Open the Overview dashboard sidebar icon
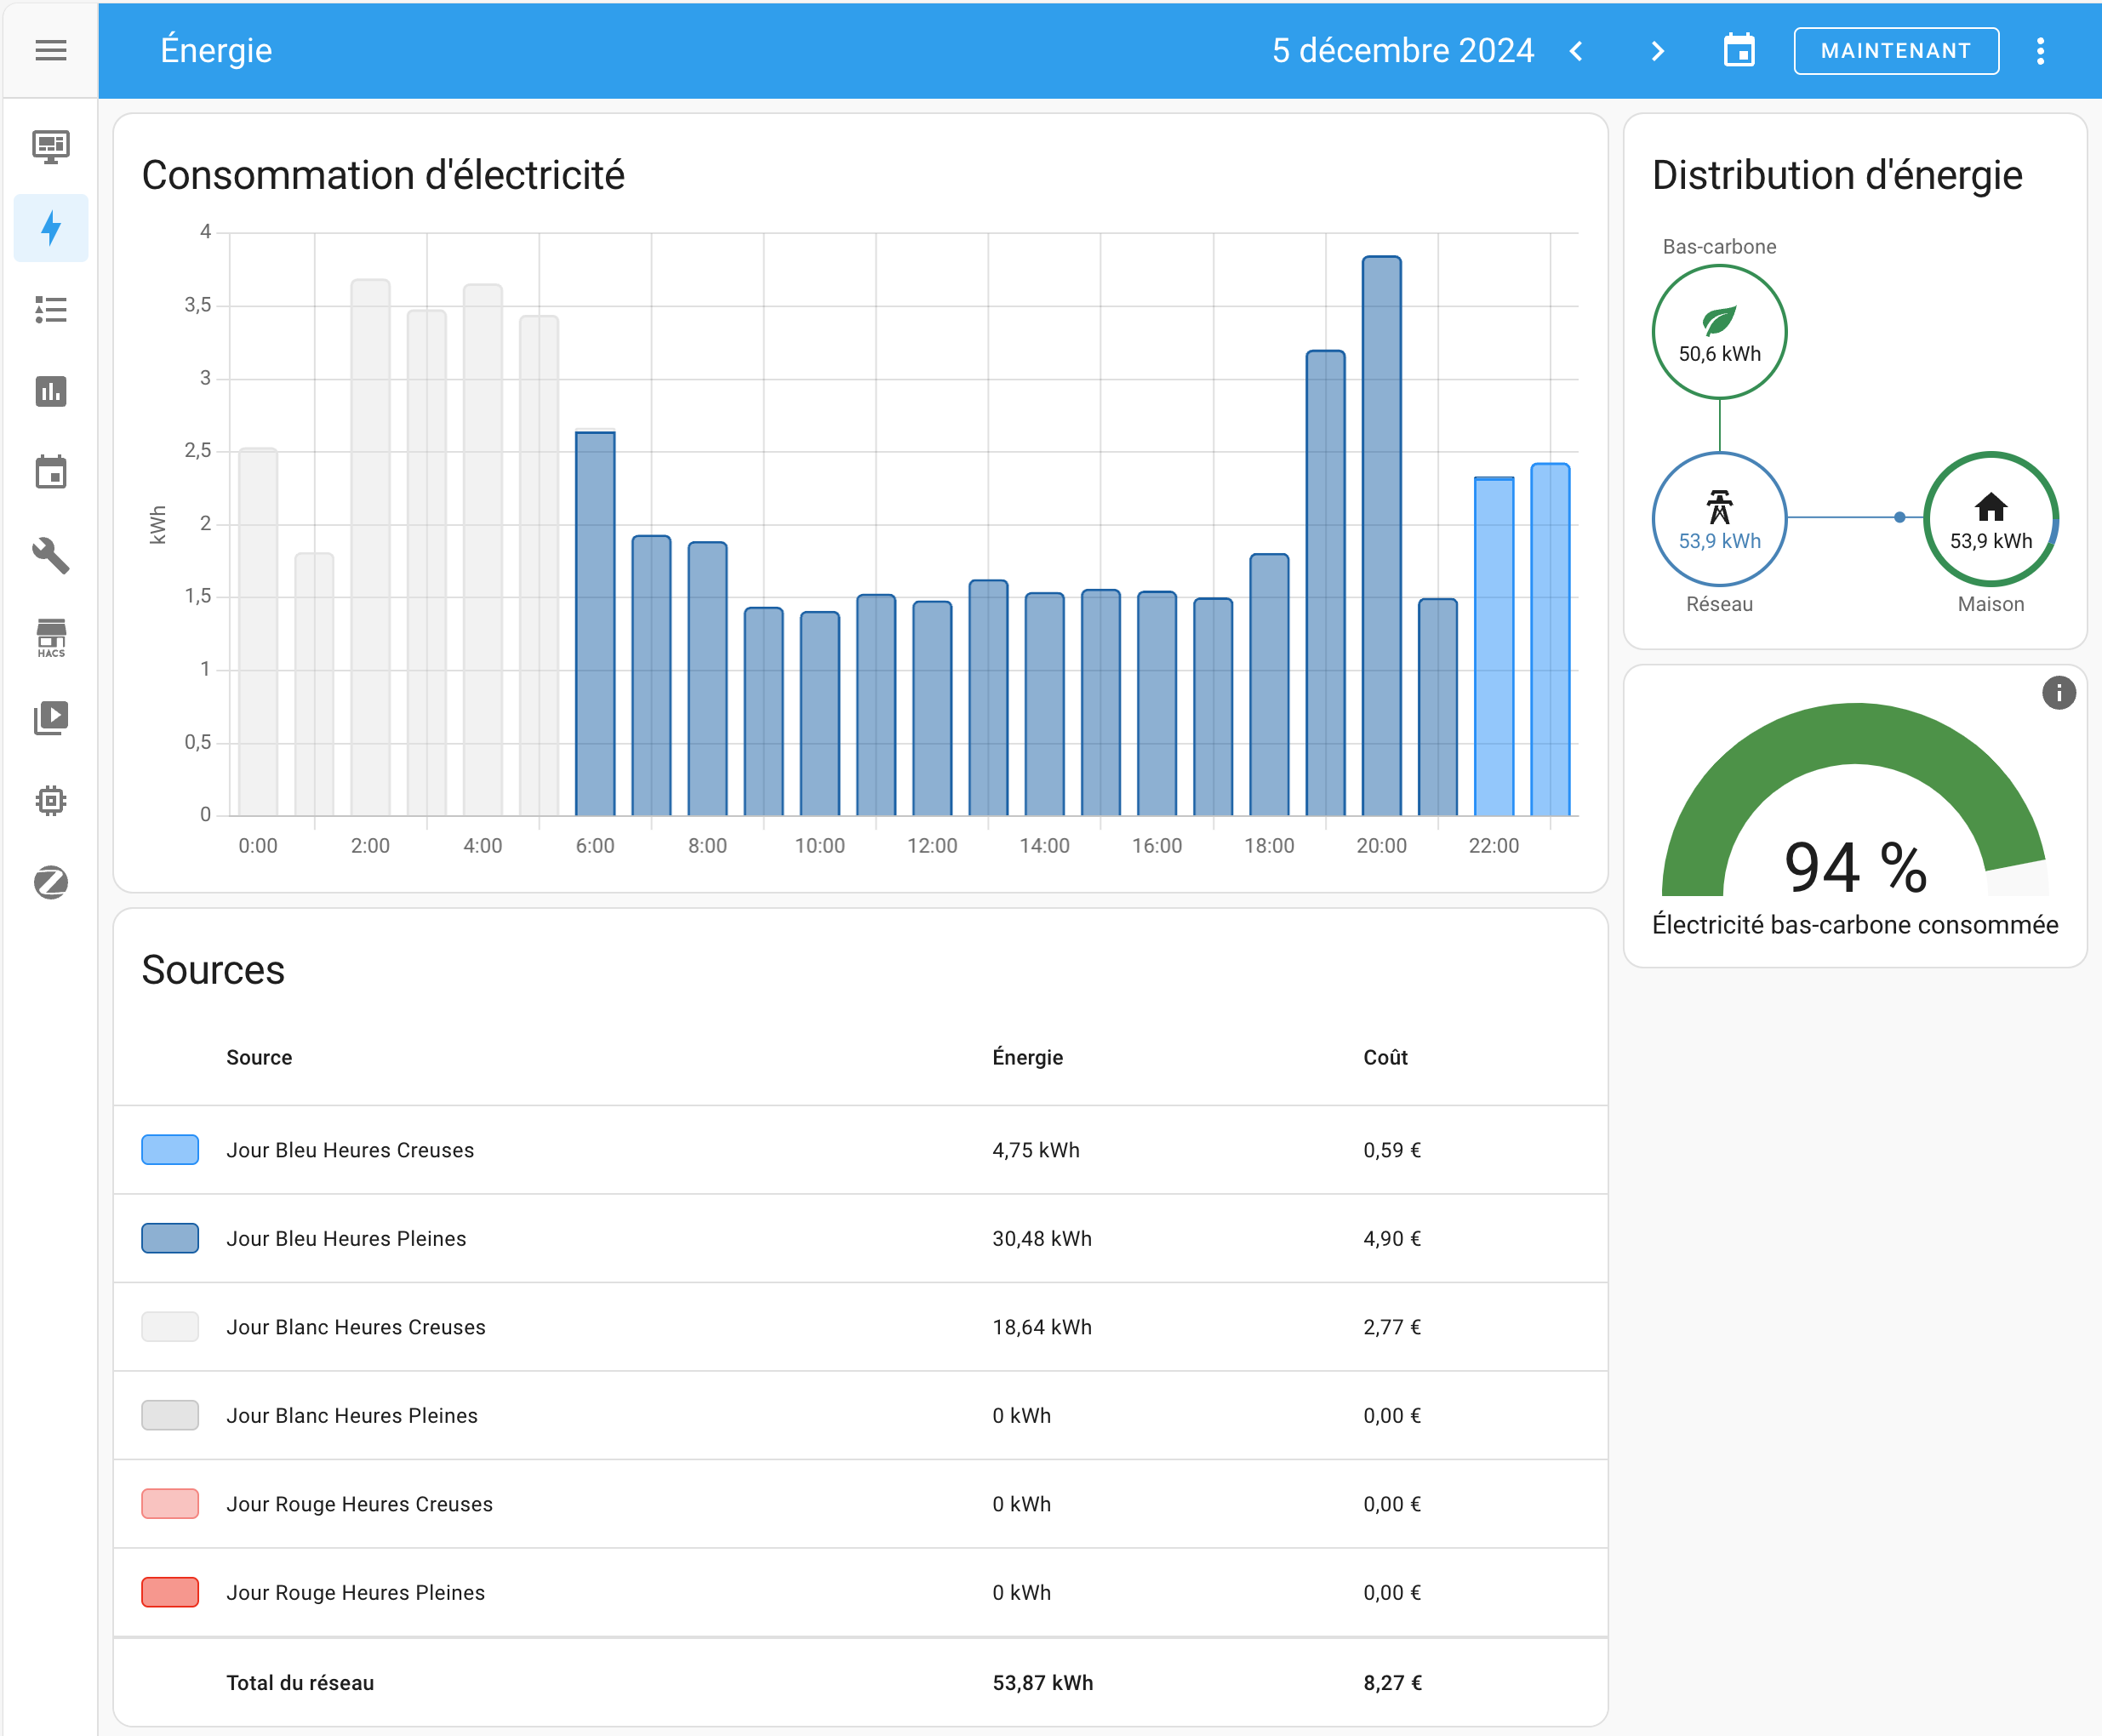The height and width of the screenshot is (1736, 2102). pos(50,147)
